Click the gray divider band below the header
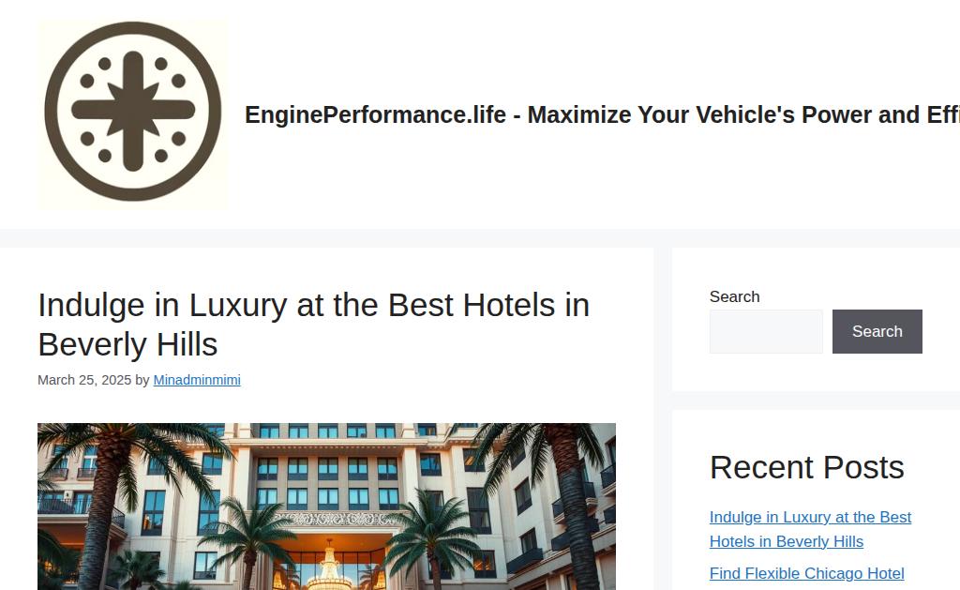Viewport: 960px width, 590px height. 480,238
